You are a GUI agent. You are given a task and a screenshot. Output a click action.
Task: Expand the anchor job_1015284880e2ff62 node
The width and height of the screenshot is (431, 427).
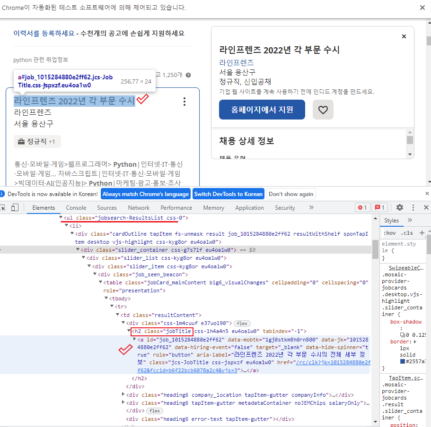point(134,339)
